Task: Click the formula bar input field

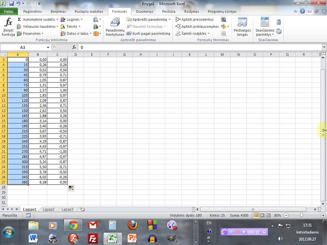Action: (200, 48)
